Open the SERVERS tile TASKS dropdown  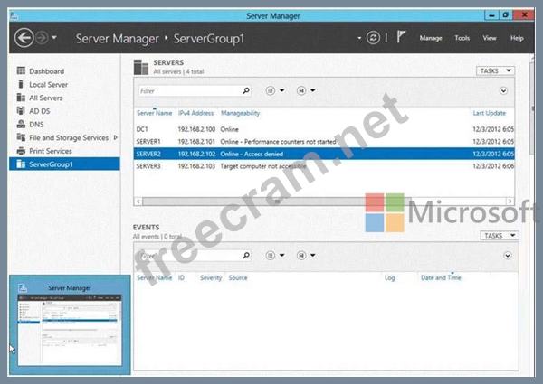pos(495,70)
